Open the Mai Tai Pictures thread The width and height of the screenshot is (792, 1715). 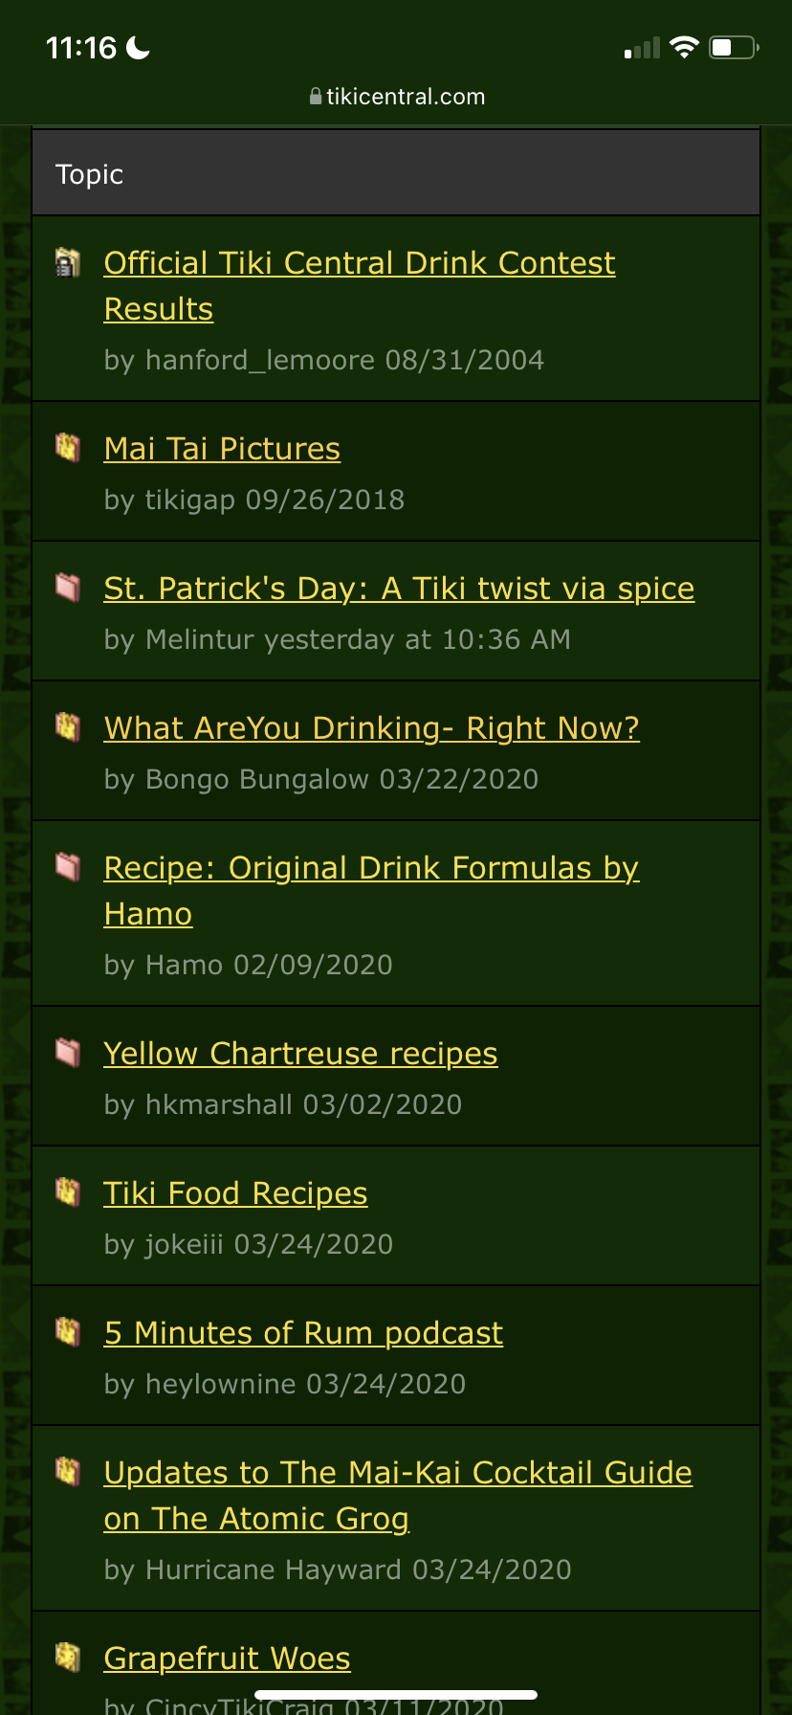click(x=222, y=449)
